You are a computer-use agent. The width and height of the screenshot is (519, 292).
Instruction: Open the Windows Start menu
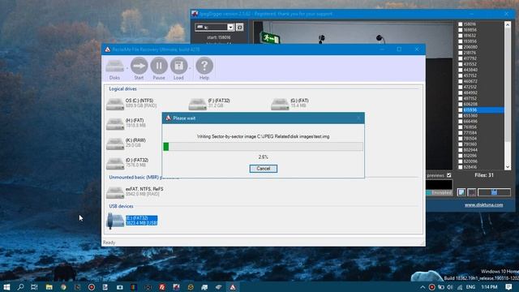pyautogui.click(x=6, y=286)
